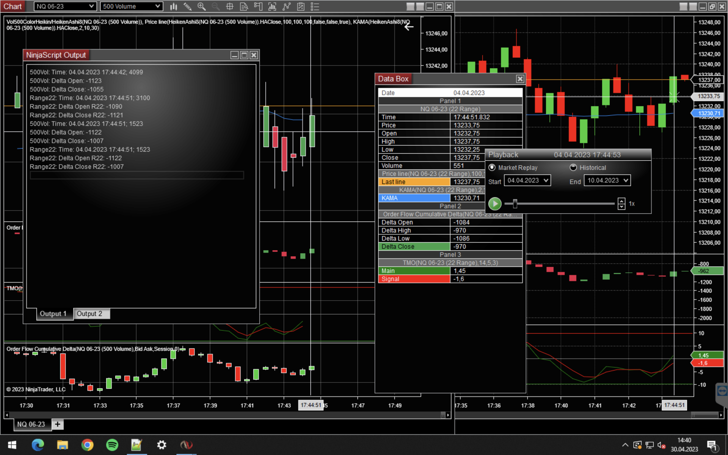Screen dimensions: 728x455
Task: Open Spotify from the Windows taskbar
Action: [x=112, y=444]
